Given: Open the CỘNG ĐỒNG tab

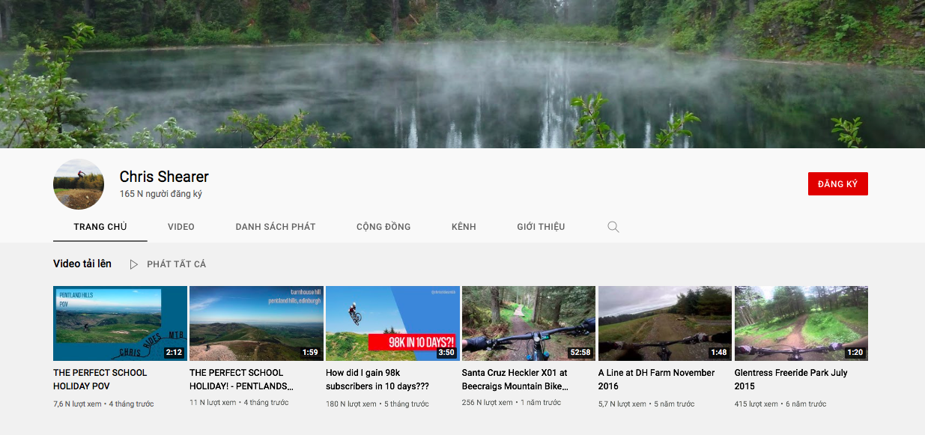Looking at the screenshot, I should 383,226.
